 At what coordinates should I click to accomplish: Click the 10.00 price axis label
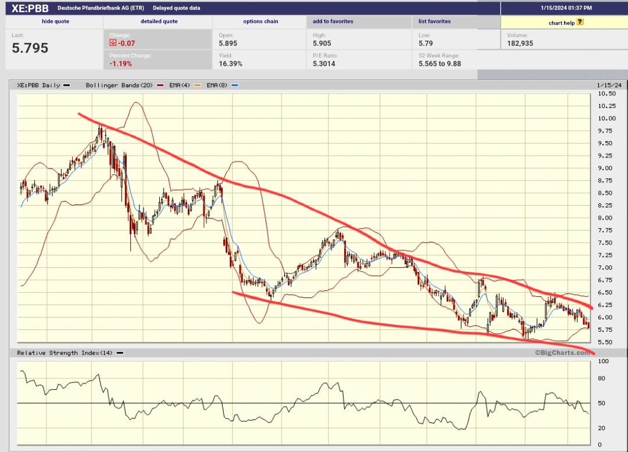pos(606,119)
